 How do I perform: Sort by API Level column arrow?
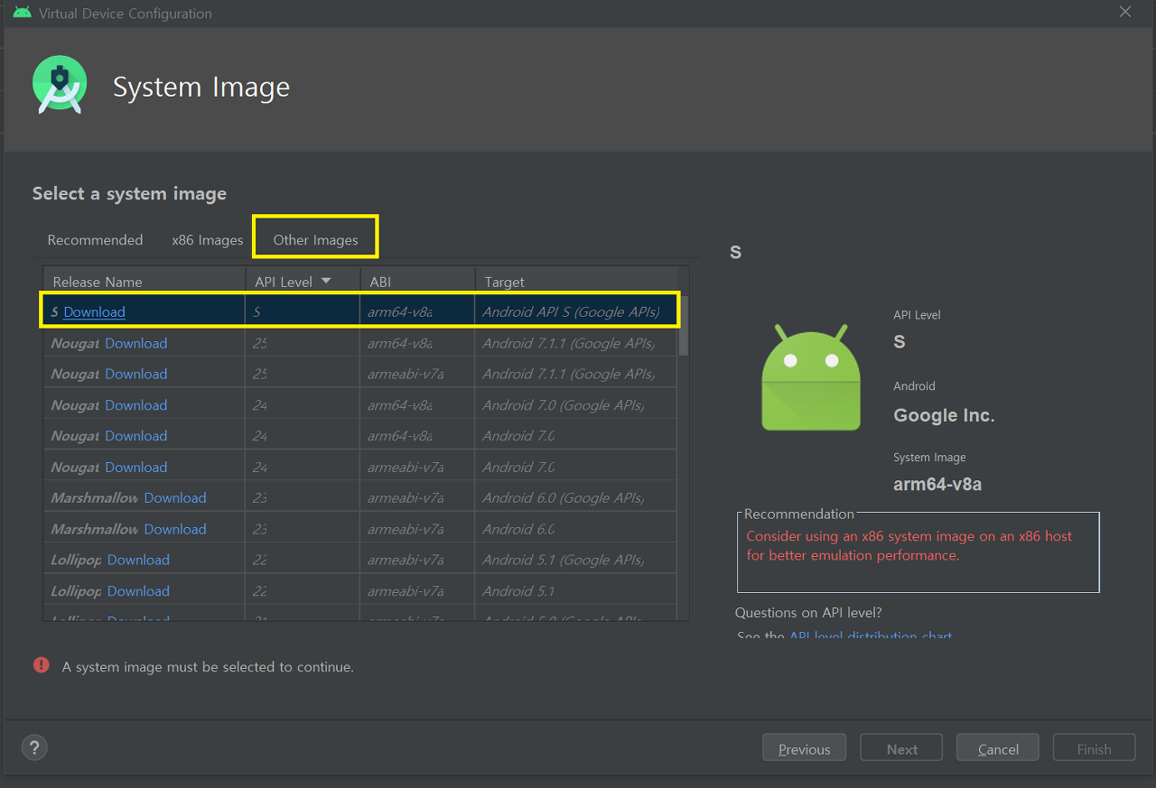[x=326, y=282]
